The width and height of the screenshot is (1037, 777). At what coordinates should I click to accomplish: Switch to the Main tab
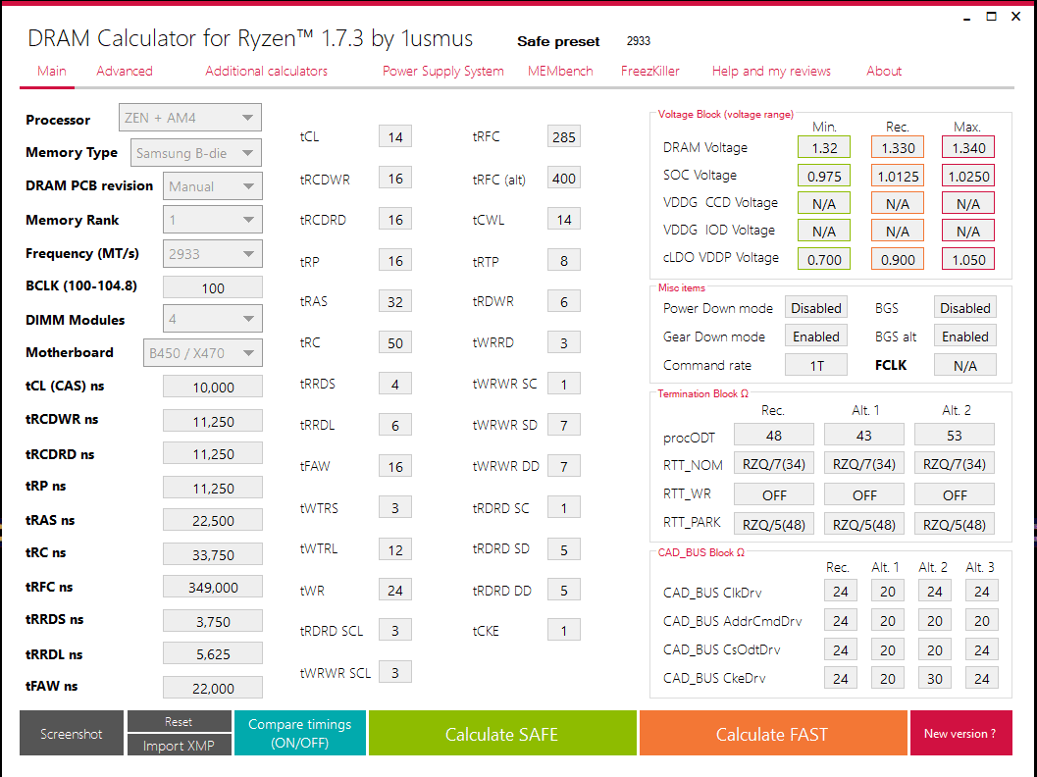[52, 71]
